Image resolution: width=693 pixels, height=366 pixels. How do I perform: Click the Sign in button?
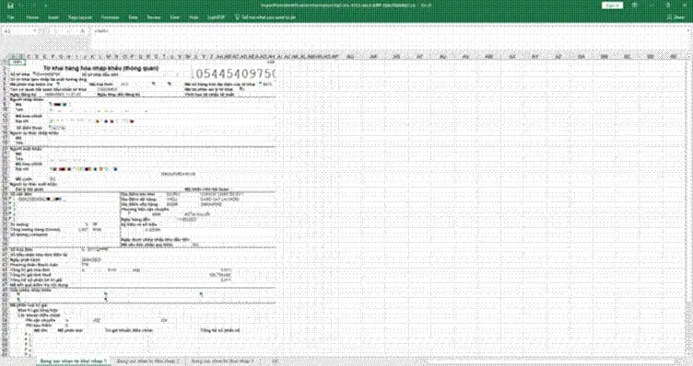(x=612, y=6)
